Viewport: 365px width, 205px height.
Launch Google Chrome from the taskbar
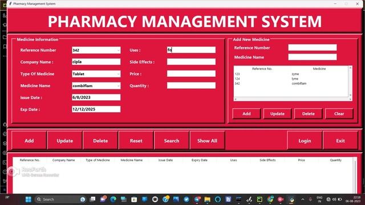pos(270,199)
